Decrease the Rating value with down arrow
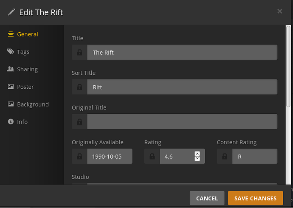 (197, 159)
